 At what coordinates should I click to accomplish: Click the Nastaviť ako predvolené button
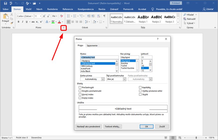88,127
